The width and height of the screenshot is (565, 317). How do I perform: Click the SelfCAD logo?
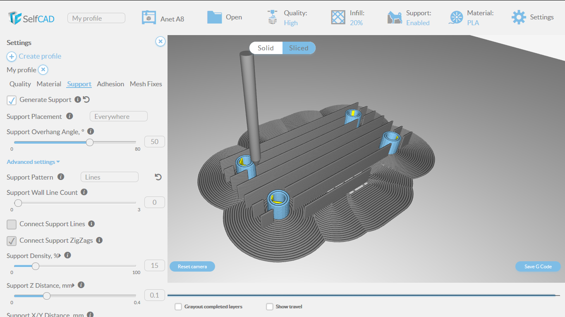click(x=31, y=18)
